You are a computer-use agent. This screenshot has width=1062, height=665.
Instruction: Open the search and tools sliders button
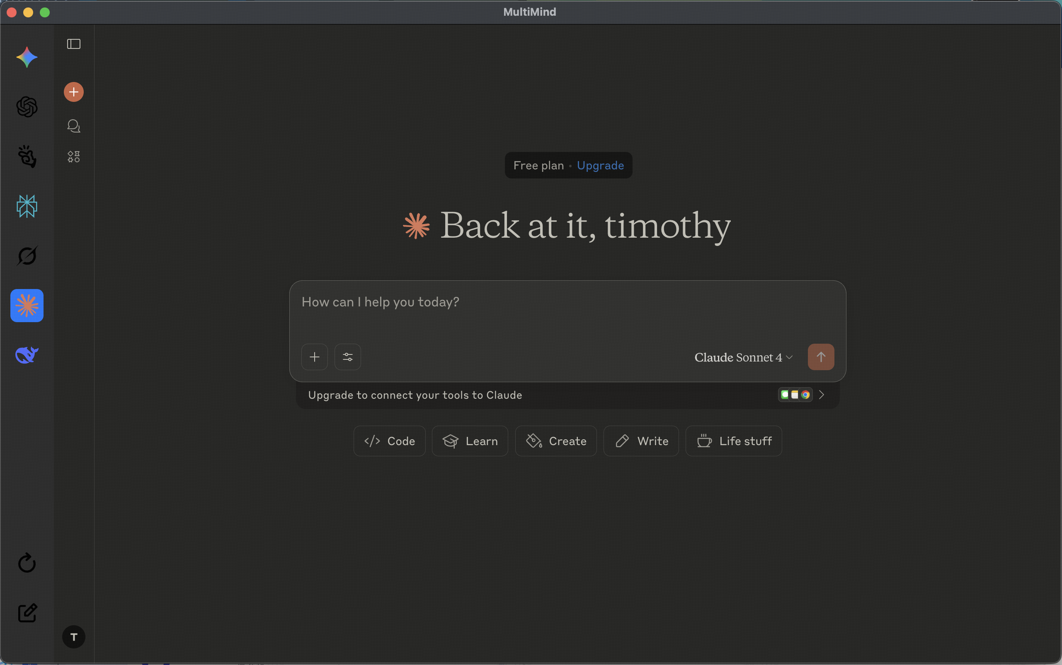347,357
